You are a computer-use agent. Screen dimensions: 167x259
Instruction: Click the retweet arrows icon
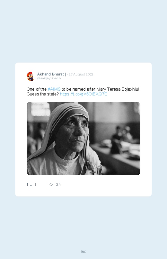(x=29, y=184)
